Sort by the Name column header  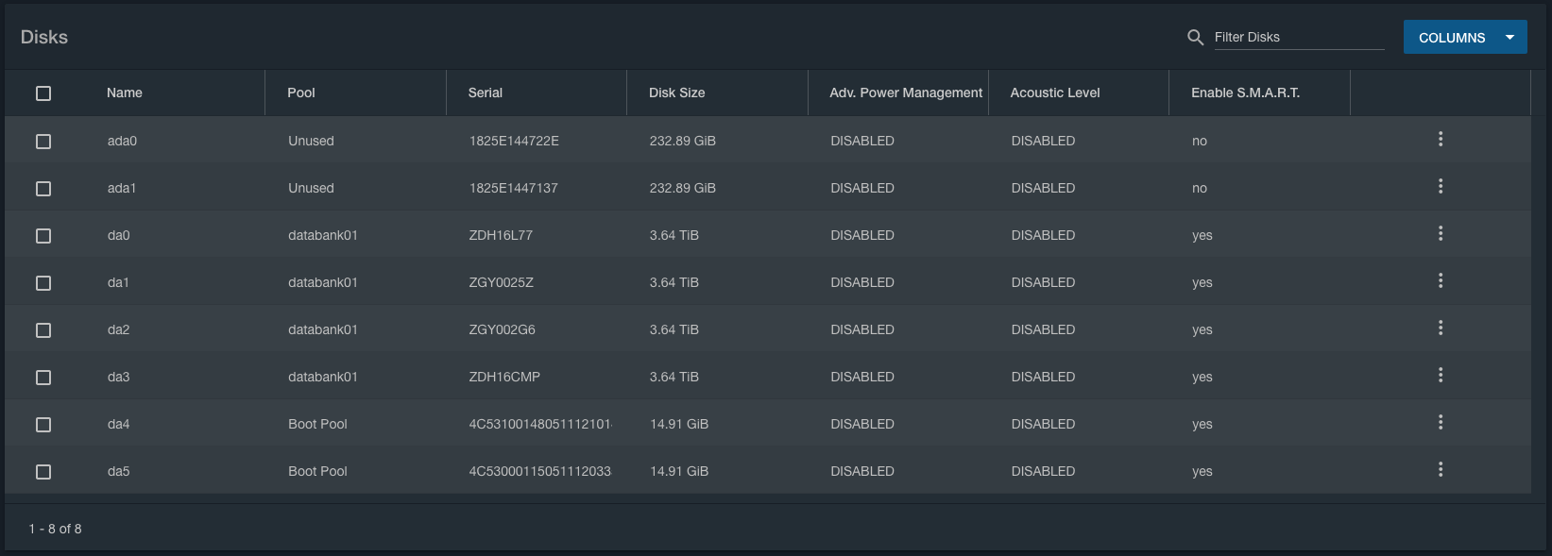point(125,93)
